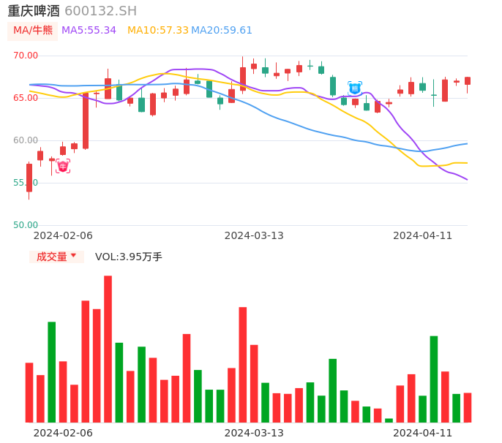Click the MA20:59.61 legend label
This screenshot has height=443, width=502.
tap(222, 31)
